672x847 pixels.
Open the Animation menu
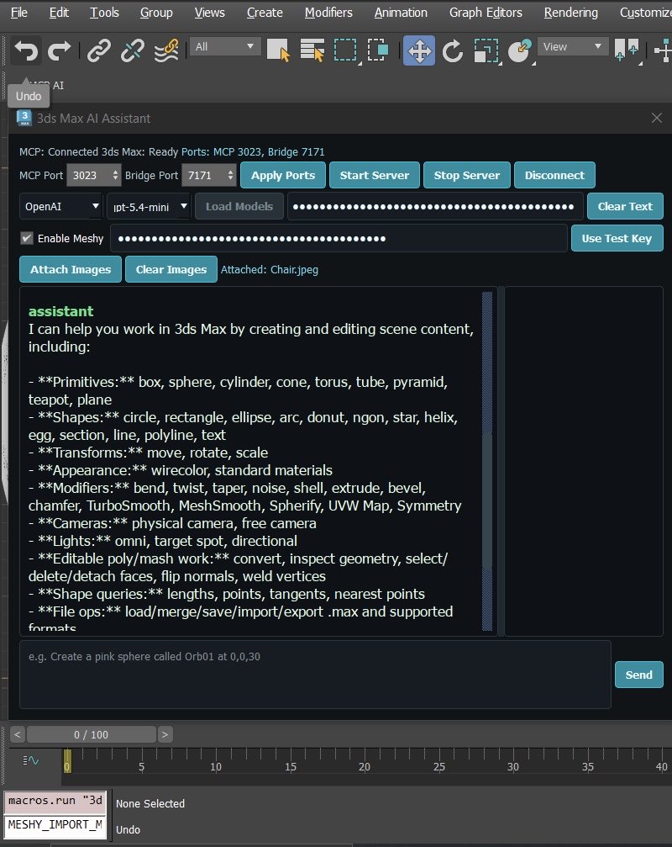tap(401, 13)
